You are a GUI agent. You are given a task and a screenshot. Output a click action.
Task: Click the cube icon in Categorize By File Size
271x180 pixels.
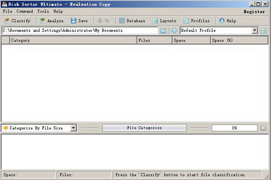click(x=6, y=128)
